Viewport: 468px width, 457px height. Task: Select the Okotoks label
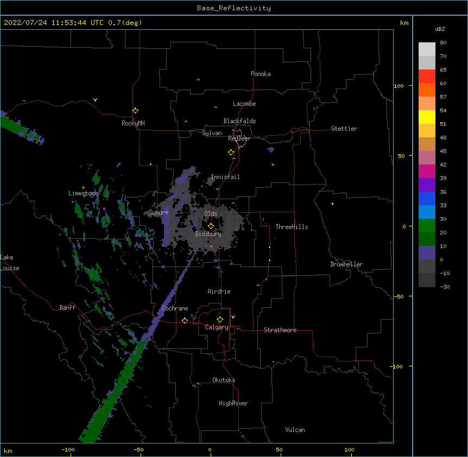[x=224, y=380]
